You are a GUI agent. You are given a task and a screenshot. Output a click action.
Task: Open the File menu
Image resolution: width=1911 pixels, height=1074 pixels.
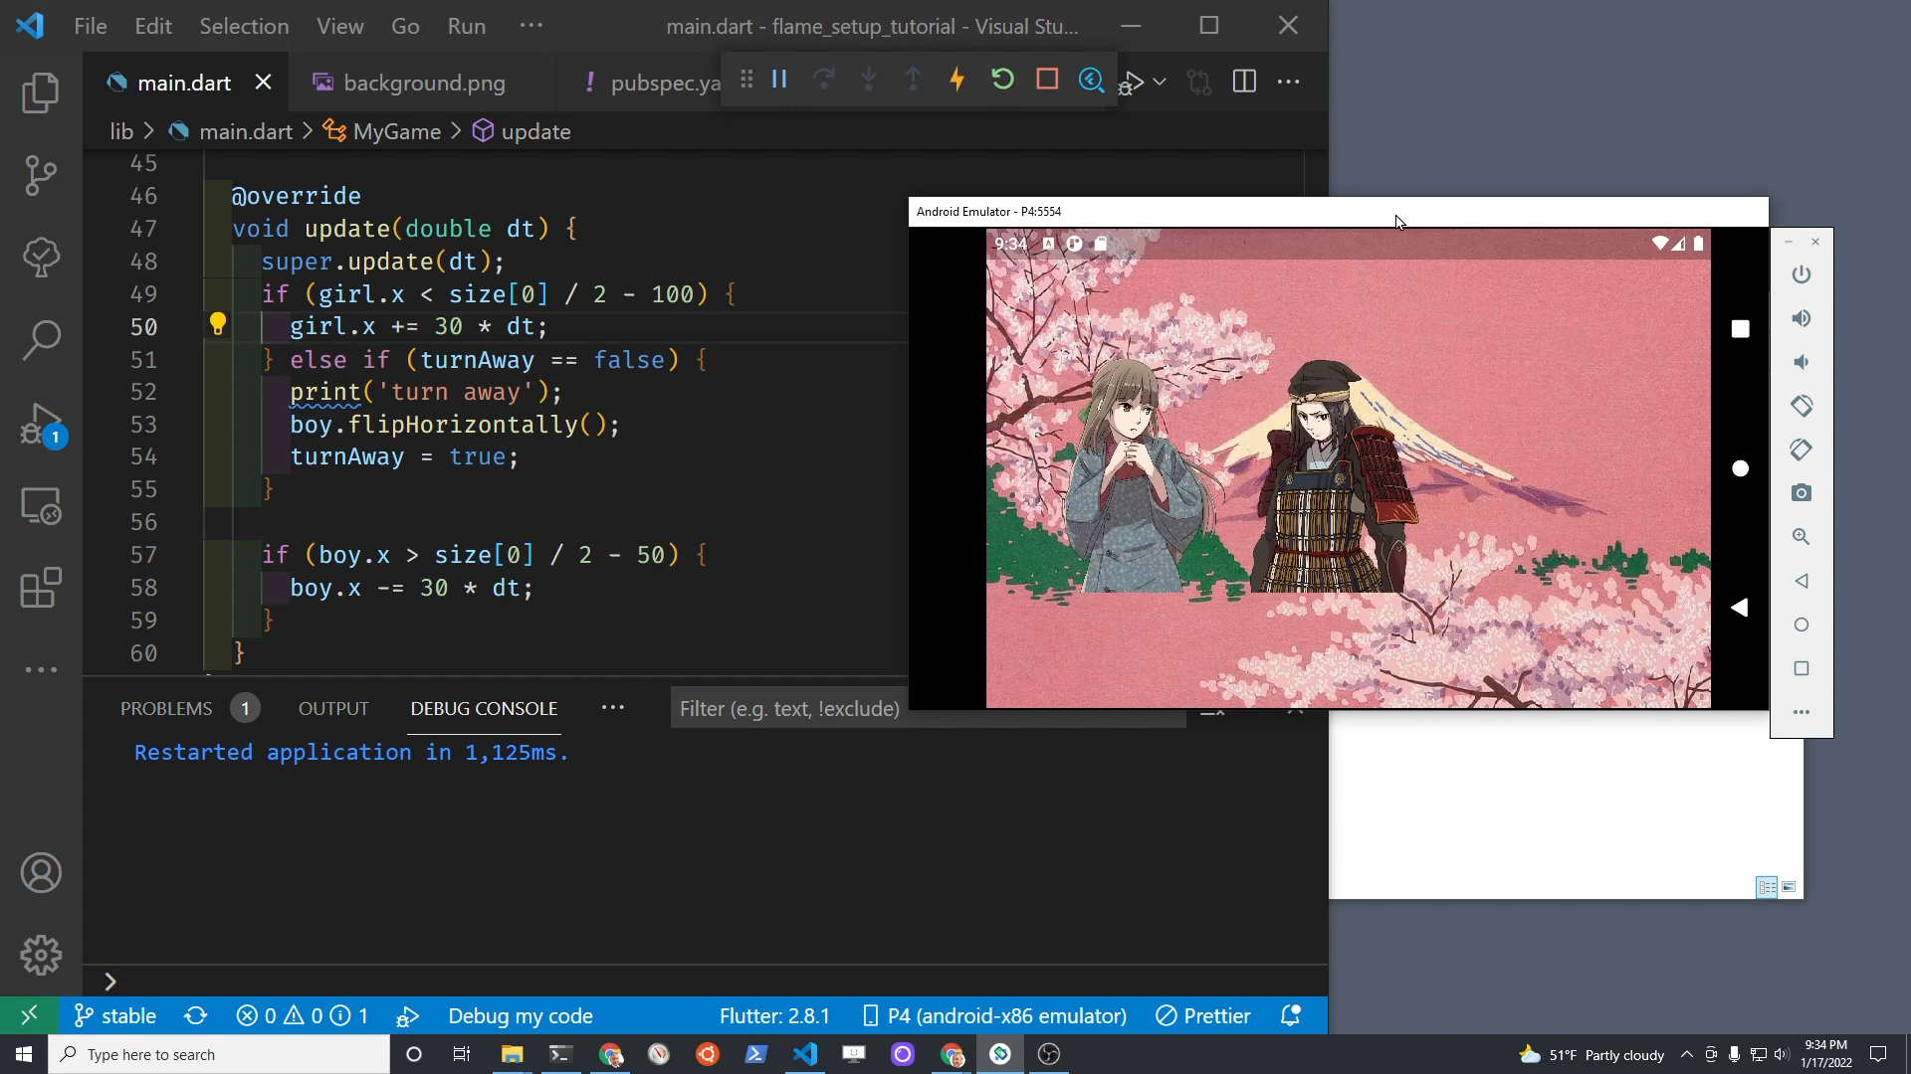(91, 26)
